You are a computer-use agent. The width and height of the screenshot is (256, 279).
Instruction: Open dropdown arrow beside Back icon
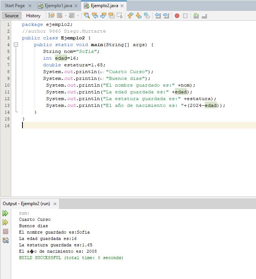pyautogui.click(x=65, y=16)
